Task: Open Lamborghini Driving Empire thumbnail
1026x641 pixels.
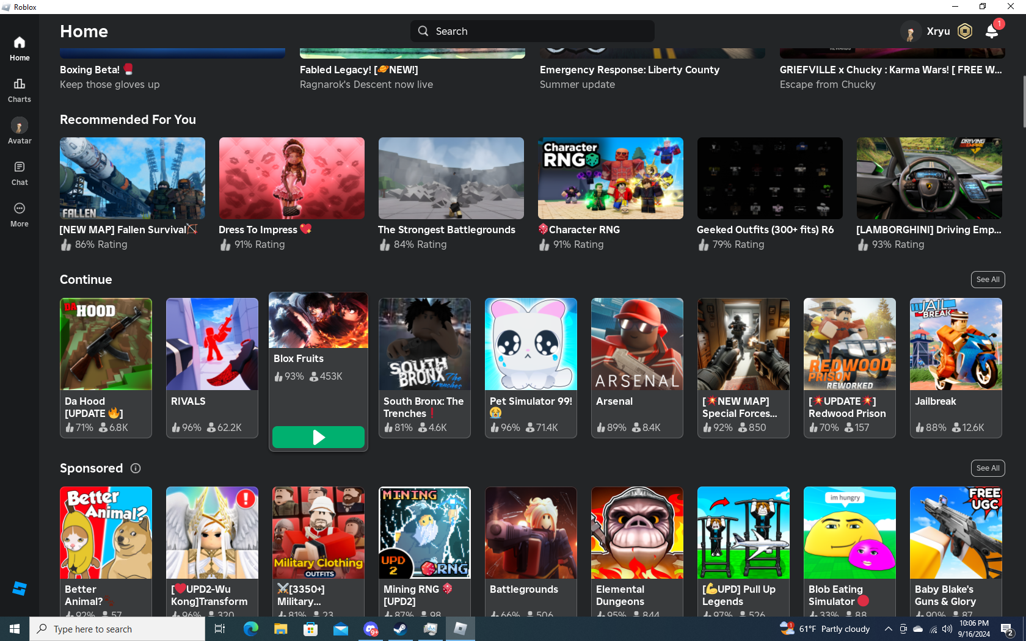Action: tap(930, 178)
